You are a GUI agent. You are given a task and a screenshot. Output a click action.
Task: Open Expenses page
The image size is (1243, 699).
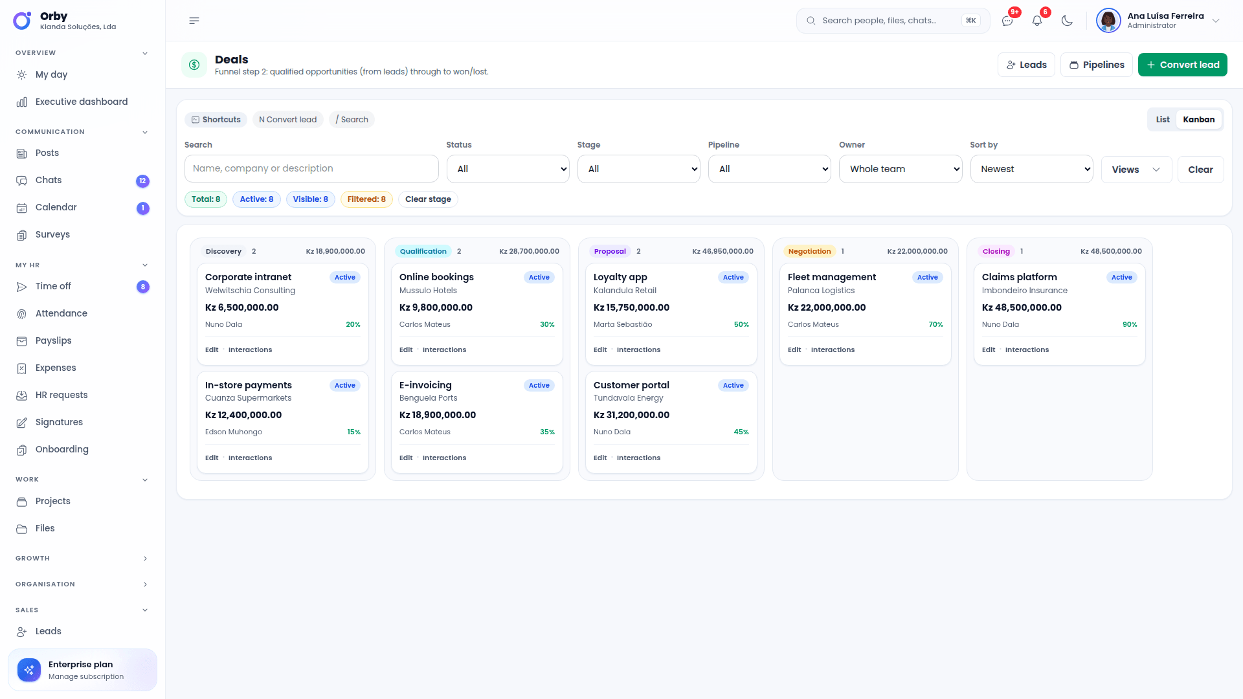point(83,368)
